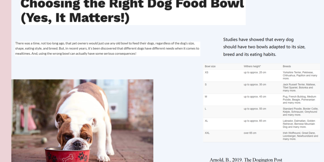
Task: Click the pink sidebar strip on the left
Action: [6, 81]
